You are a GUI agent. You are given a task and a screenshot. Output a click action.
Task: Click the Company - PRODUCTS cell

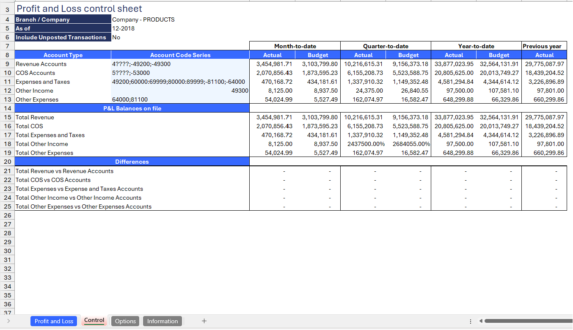143,19
